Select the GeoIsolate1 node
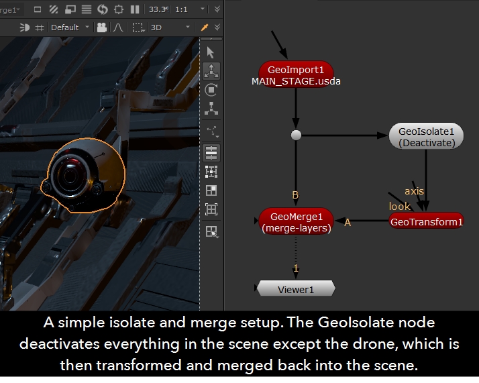The height and width of the screenshot is (383, 479). tap(426, 137)
